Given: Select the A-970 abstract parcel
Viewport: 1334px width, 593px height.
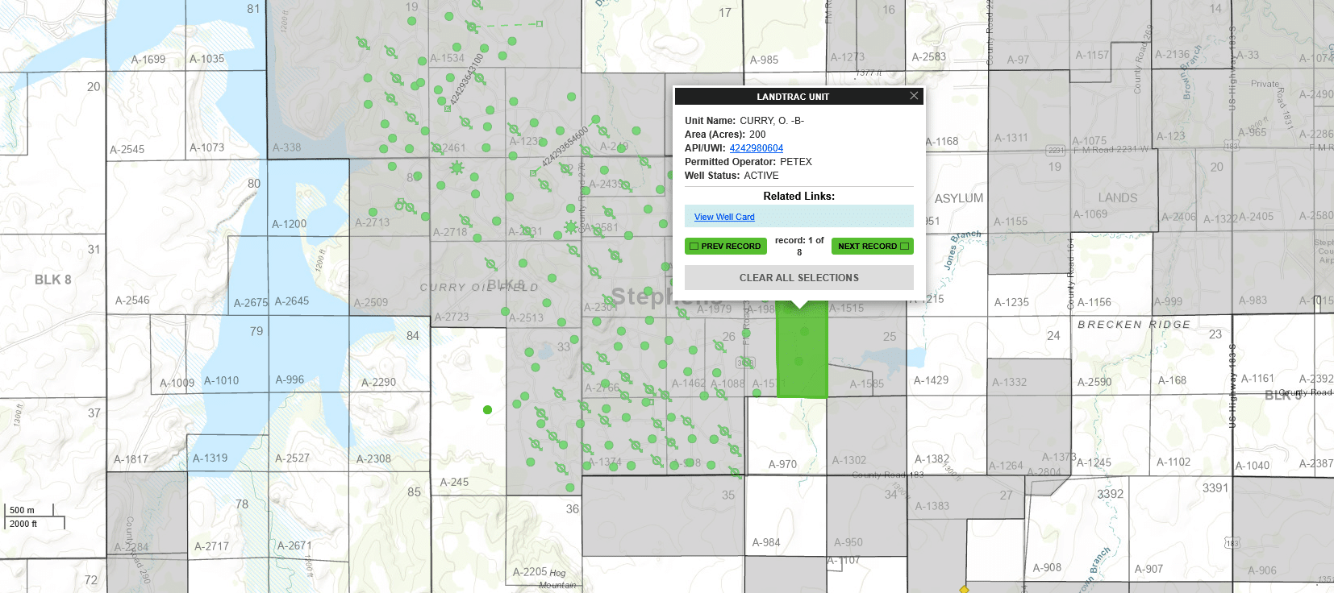Looking at the screenshot, I should point(782,464).
